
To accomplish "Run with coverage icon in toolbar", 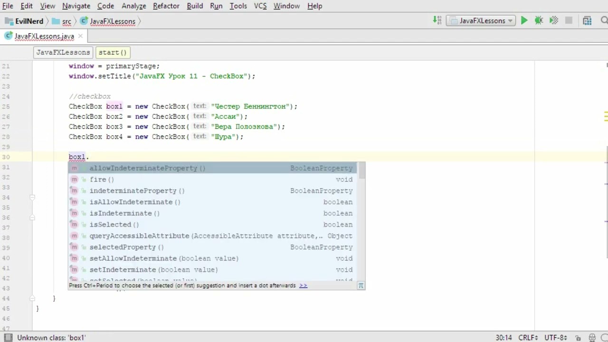I will [x=553, y=20].
